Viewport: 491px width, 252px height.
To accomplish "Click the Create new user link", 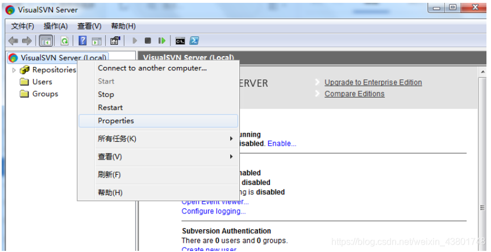I will pos(209,249).
